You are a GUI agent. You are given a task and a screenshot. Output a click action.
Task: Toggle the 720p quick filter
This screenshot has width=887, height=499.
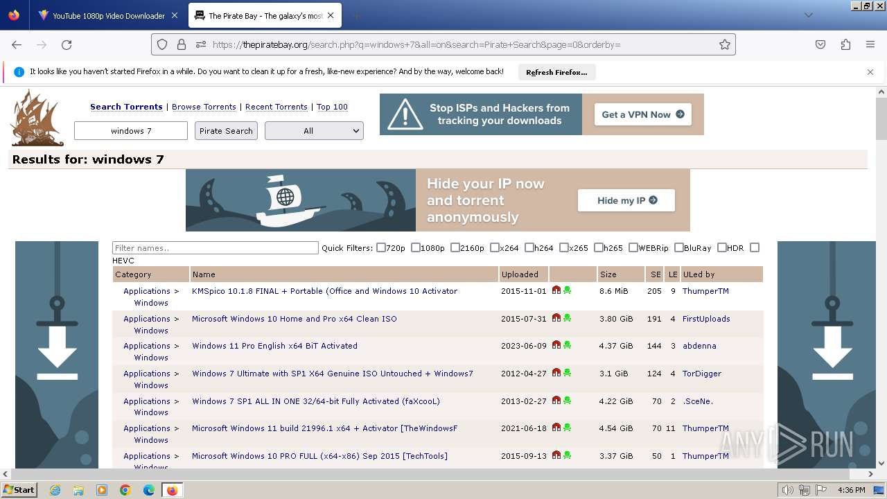(x=381, y=247)
